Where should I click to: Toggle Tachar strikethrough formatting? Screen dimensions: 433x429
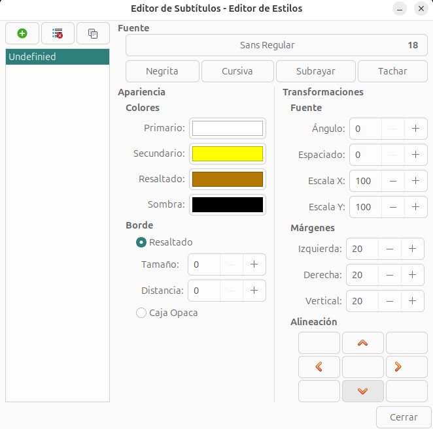pos(392,71)
